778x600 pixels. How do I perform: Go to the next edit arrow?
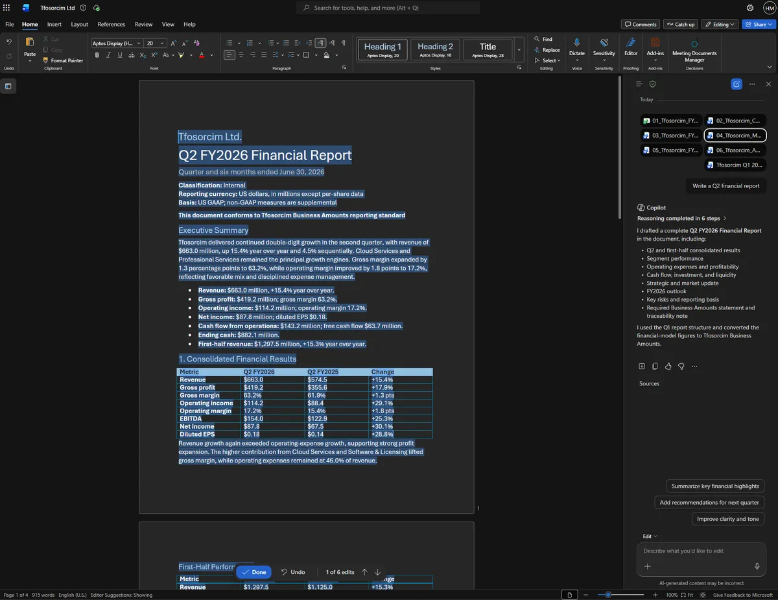pyautogui.click(x=377, y=572)
